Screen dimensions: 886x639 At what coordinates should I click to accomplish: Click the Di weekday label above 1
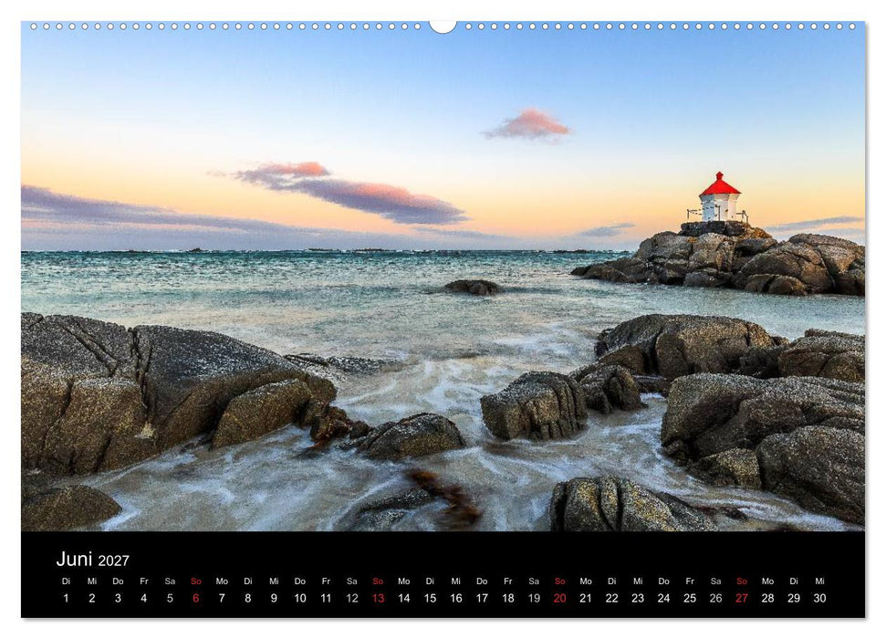66,581
